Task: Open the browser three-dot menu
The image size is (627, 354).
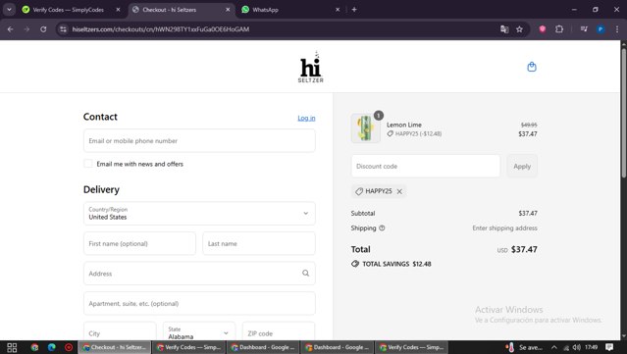Action: click(x=617, y=29)
